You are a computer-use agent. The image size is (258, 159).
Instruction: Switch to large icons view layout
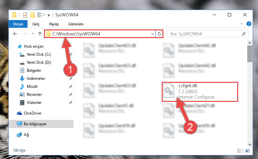248,151
